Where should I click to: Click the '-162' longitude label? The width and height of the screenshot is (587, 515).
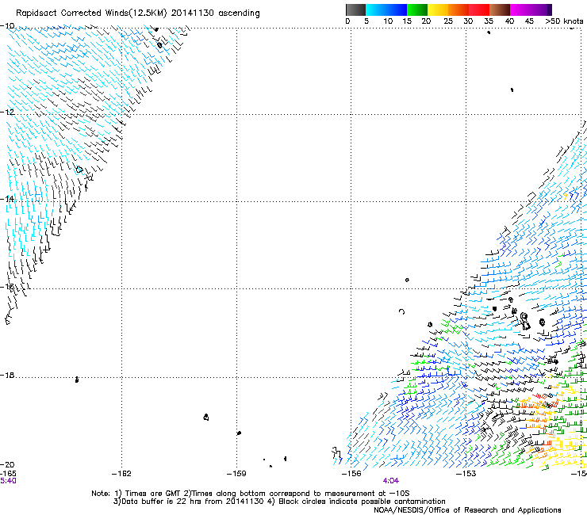(x=121, y=474)
